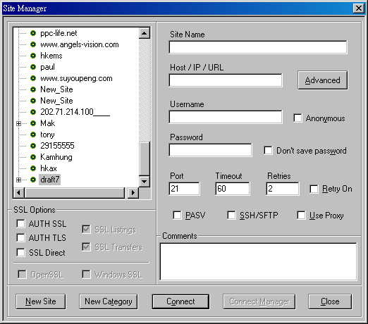Click the hkax site icon

click(33, 168)
